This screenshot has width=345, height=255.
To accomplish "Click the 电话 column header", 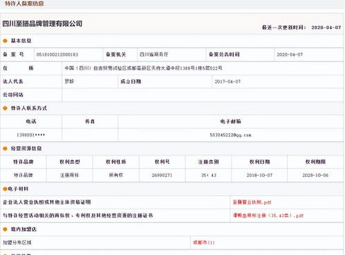I will [x=31, y=122].
